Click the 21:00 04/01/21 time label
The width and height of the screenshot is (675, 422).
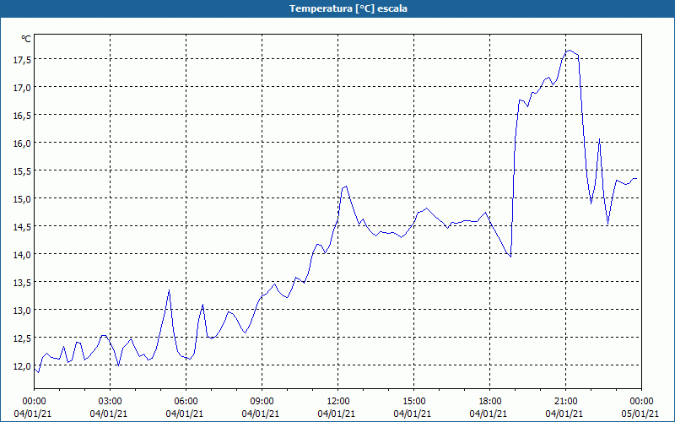click(x=564, y=408)
